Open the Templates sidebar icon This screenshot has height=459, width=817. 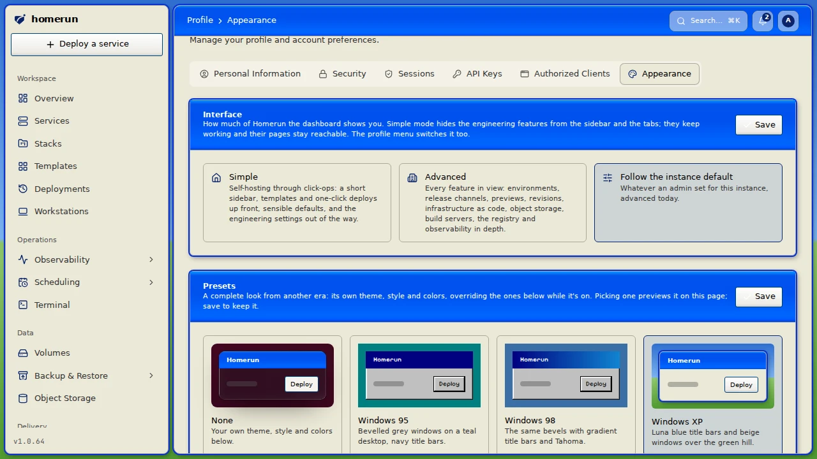[23, 166]
